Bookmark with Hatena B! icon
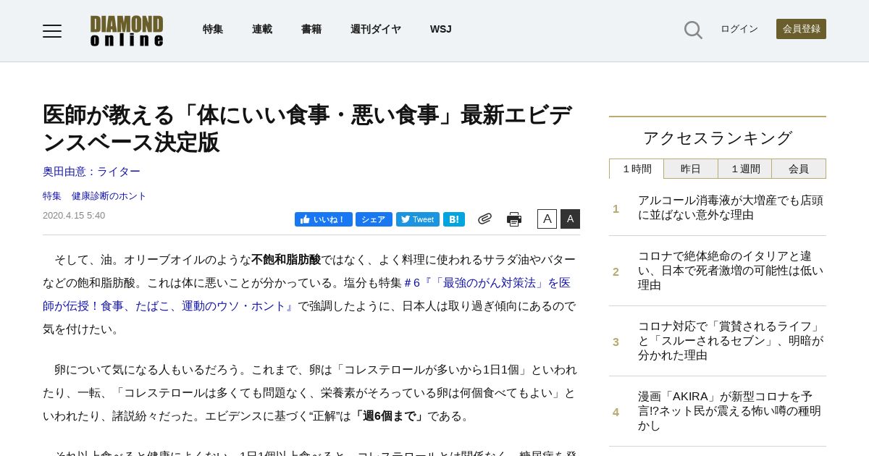 pos(454,219)
